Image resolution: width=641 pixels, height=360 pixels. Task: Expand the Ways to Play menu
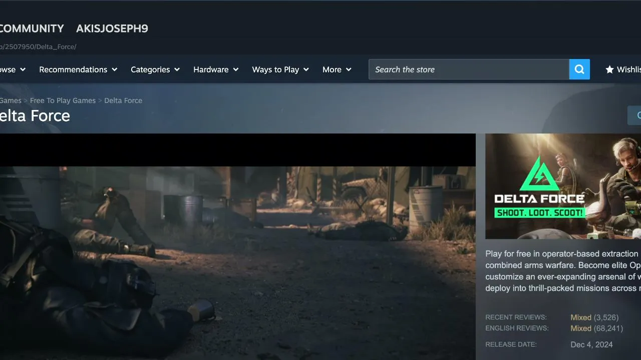point(280,69)
